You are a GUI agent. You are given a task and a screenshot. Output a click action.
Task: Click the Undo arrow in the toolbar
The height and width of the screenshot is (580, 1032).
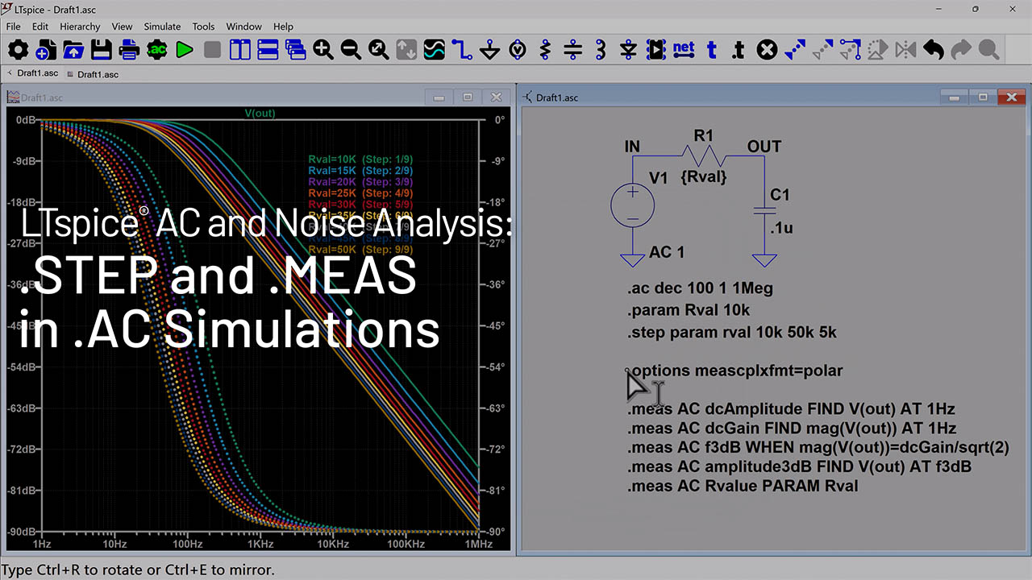coord(934,50)
